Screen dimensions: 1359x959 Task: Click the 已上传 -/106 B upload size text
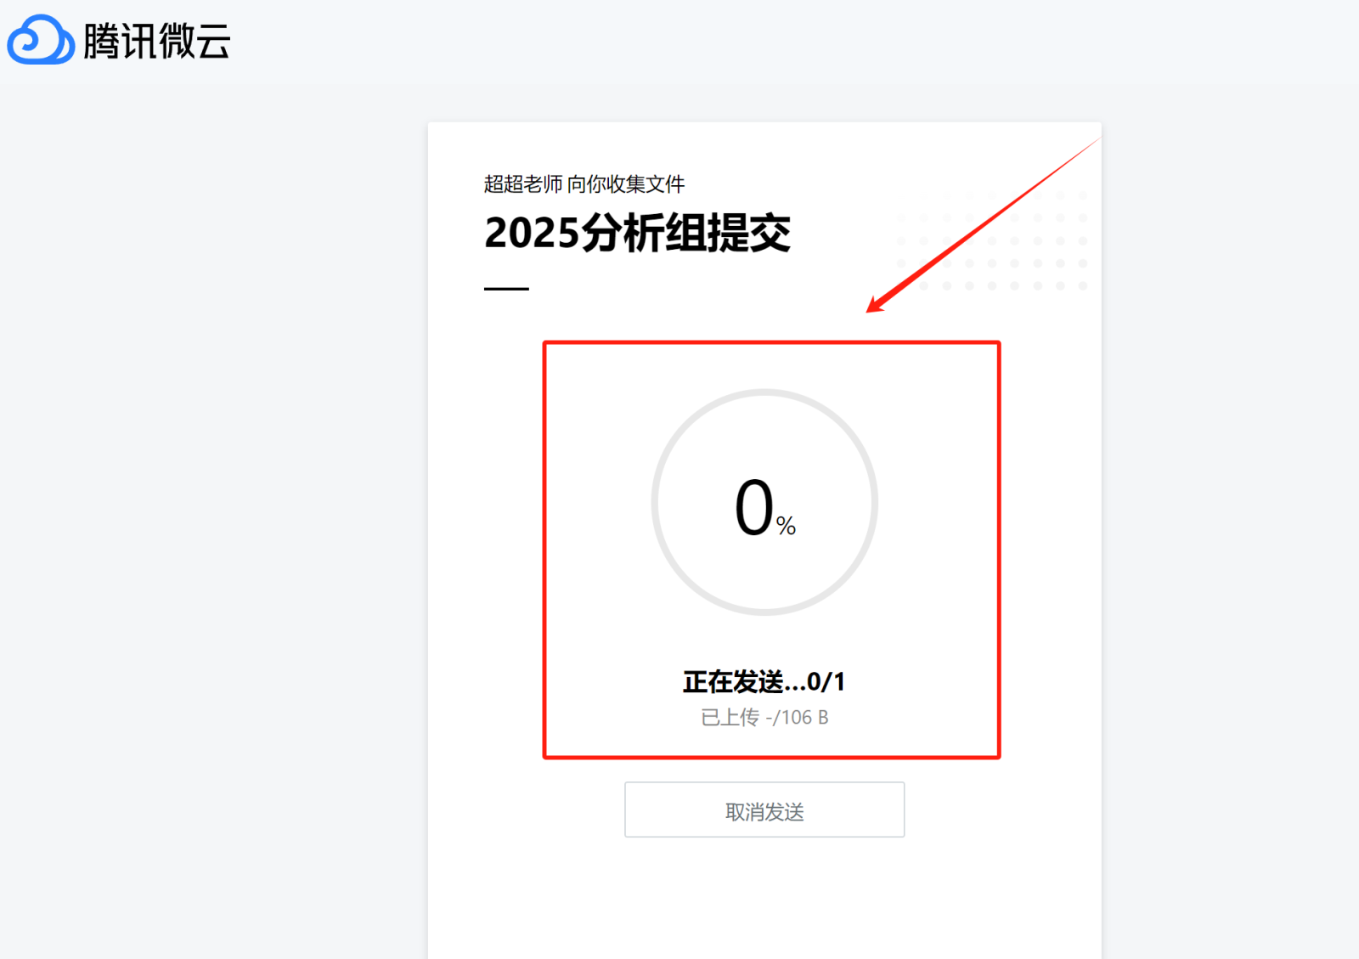(764, 718)
